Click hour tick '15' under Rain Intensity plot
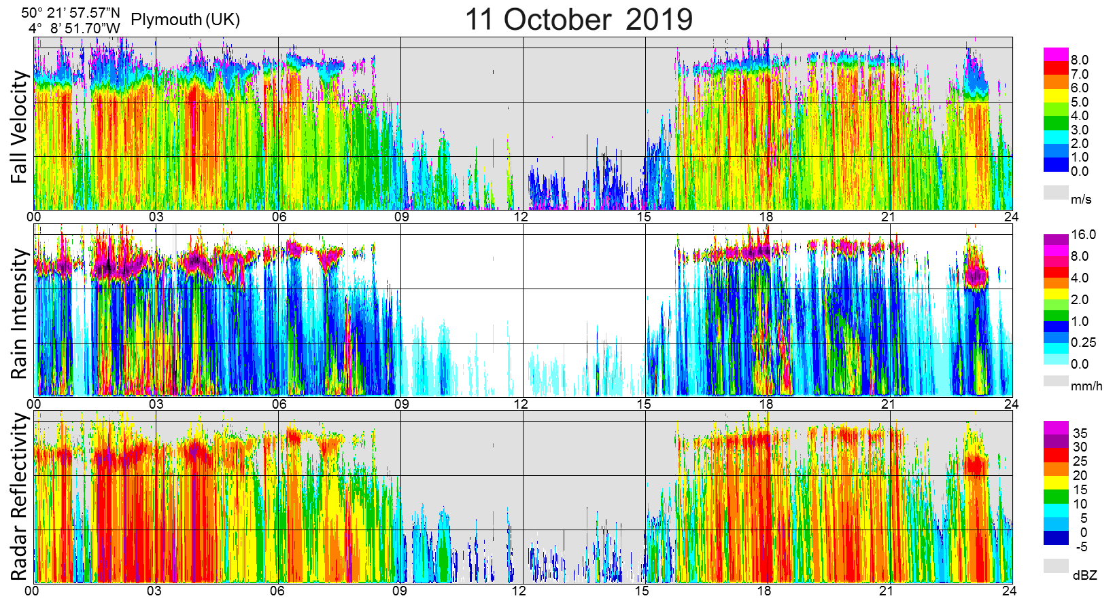 (x=644, y=404)
